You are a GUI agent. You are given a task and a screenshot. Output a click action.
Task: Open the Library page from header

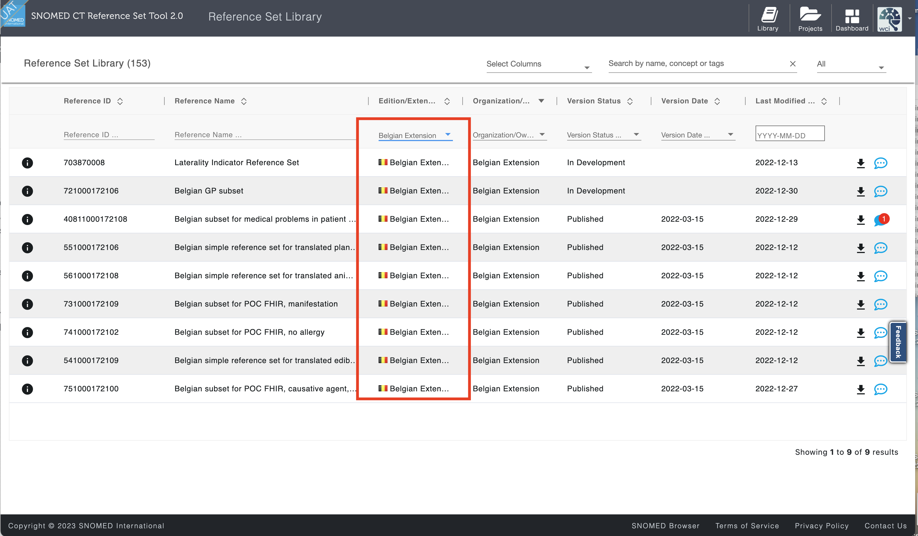click(x=767, y=19)
